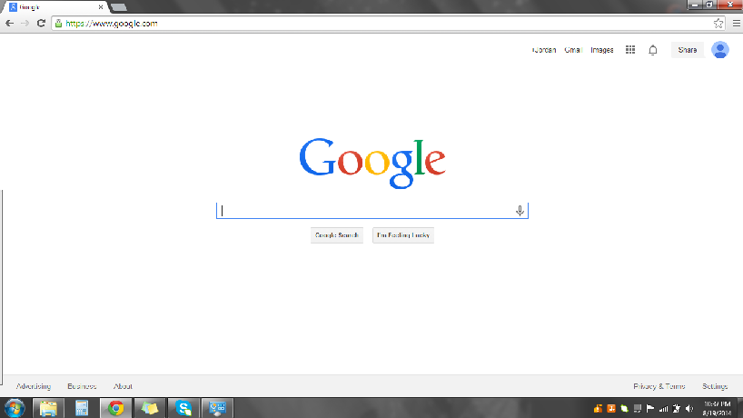This screenshot has height=418, width=743.
Task: Open Calculator from the taskbar
Action: (82, 408)
